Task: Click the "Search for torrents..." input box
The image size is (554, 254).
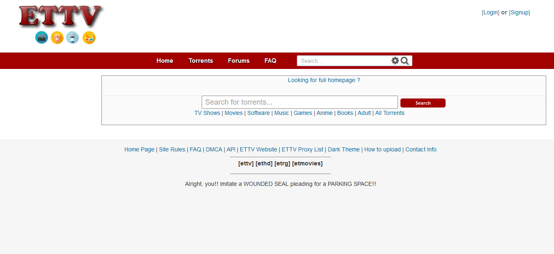Action: [300, 102]
